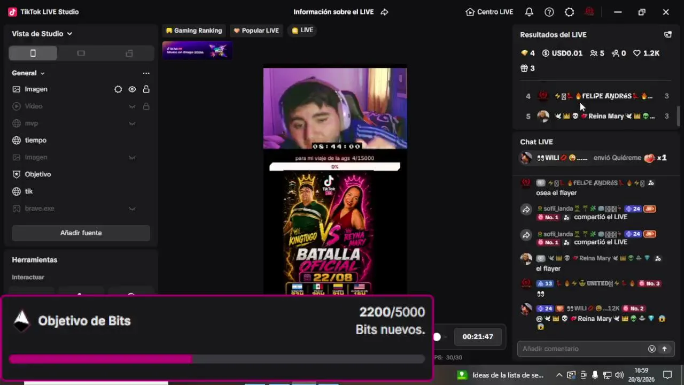The width and height of the screenshot is (684, 385).
Task: Show the hidden Video source
Action: click(x=132, y=106)
